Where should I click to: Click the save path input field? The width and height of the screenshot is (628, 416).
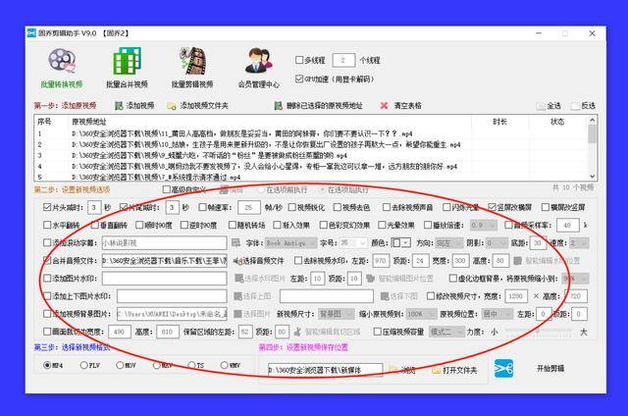click(x=325, y=370)
